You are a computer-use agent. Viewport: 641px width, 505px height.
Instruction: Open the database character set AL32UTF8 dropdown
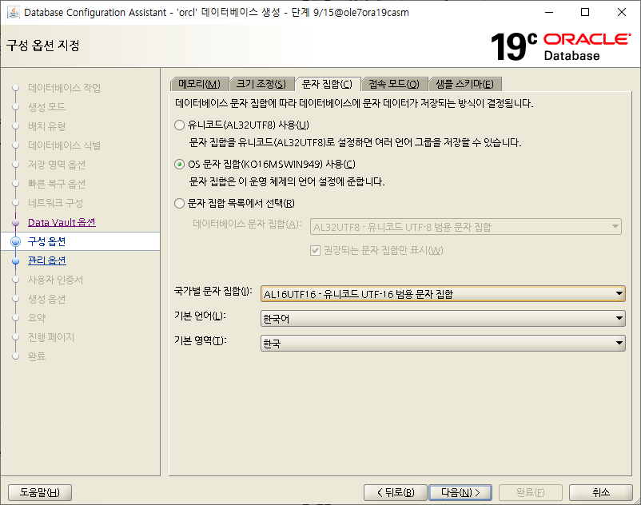pos(466,227)
